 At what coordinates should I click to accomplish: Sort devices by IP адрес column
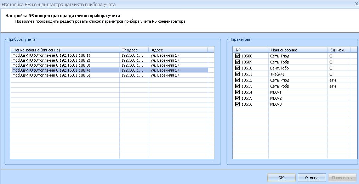click(x=133, y=50)
